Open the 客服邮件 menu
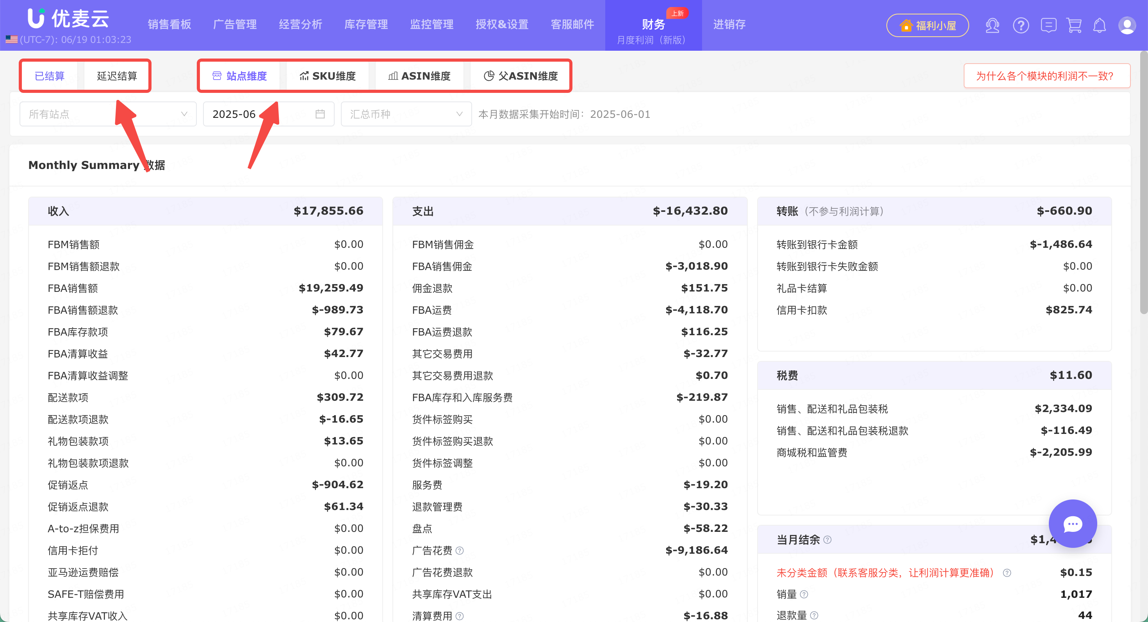Viewport: 1148px width, 622px height. [572, 25]
